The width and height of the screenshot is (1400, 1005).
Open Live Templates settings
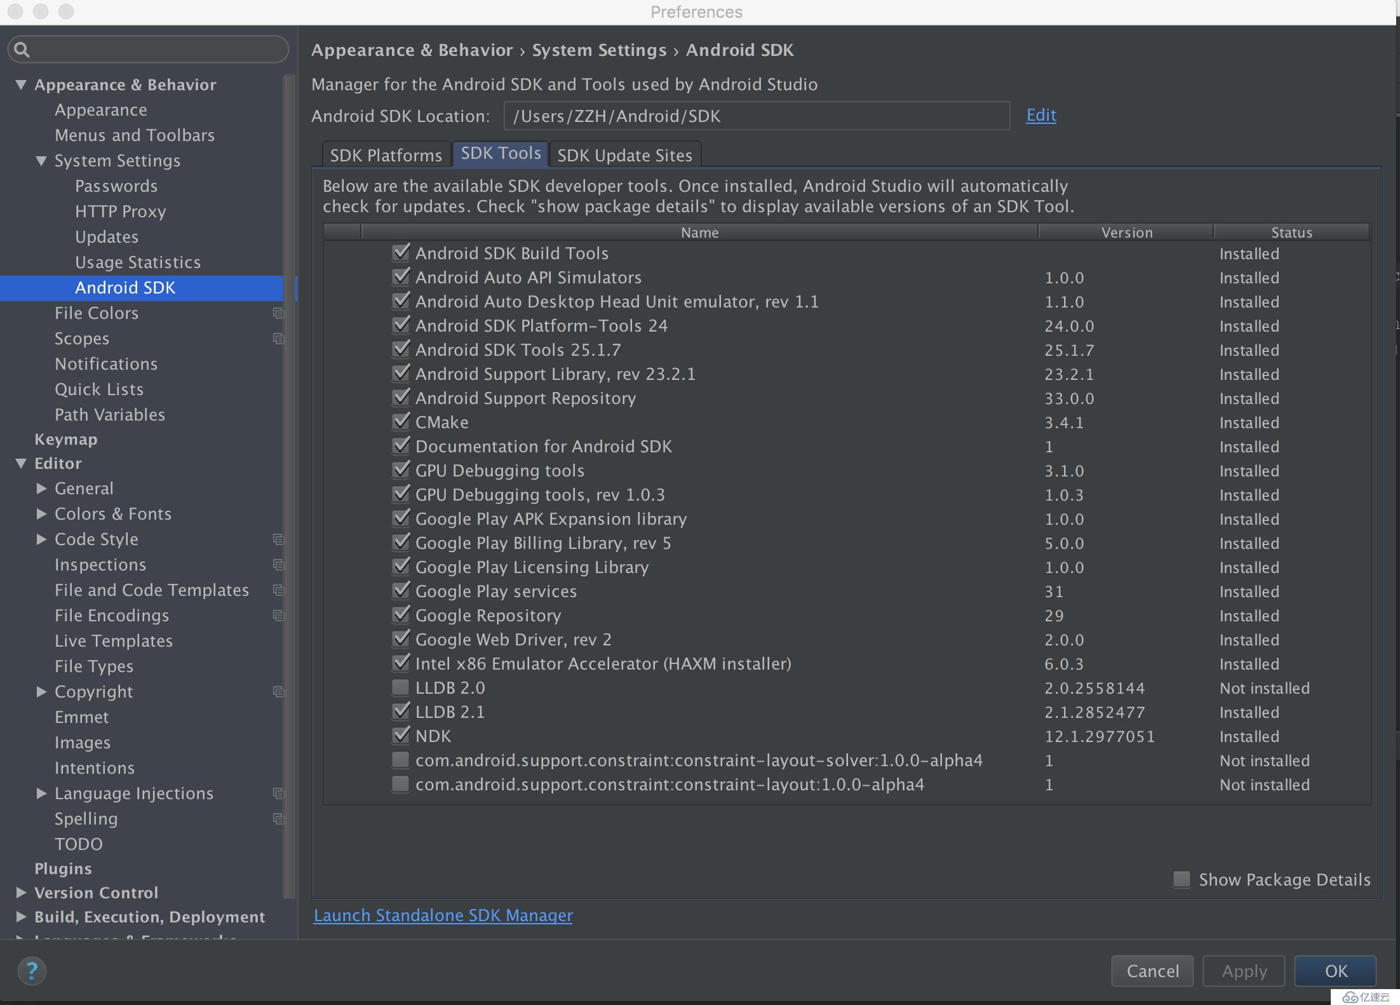click(114, 641)
